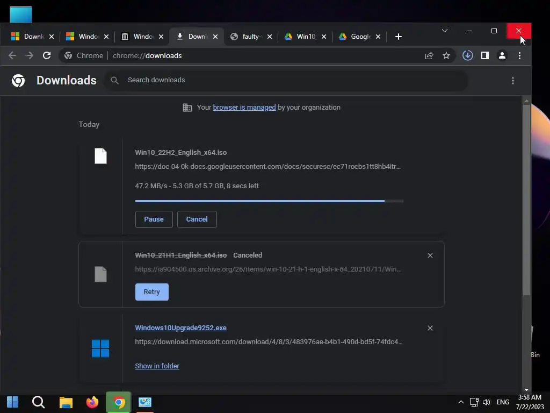This screenshot has width=550, height=413.
Task: Click the ENG language indicator
Action: coord(503,402)
